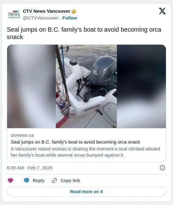Click the gold verified badge

coord(74,11)
